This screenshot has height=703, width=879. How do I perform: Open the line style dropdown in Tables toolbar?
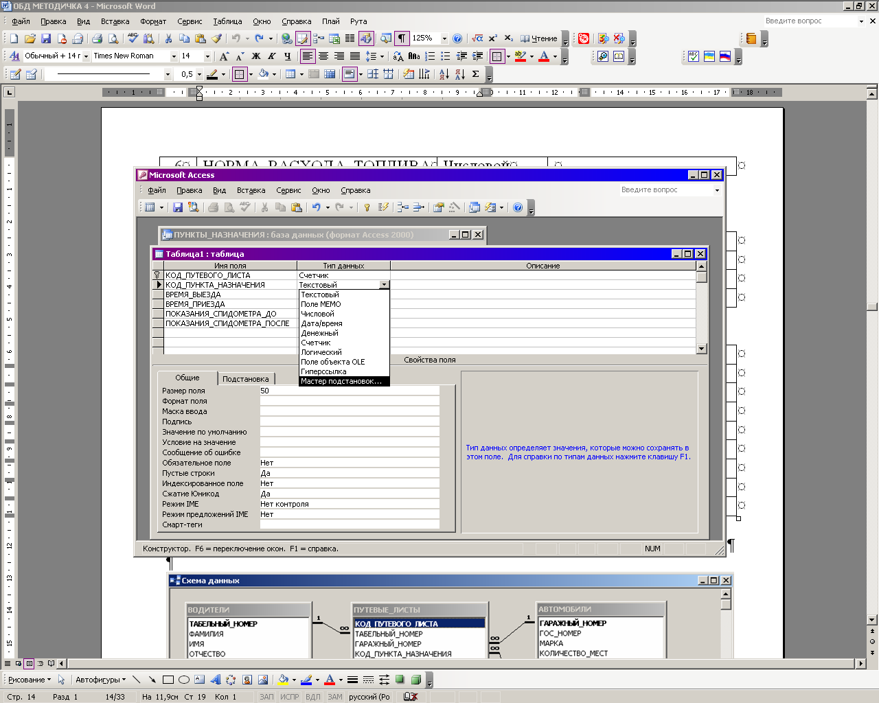coord(168,74)
